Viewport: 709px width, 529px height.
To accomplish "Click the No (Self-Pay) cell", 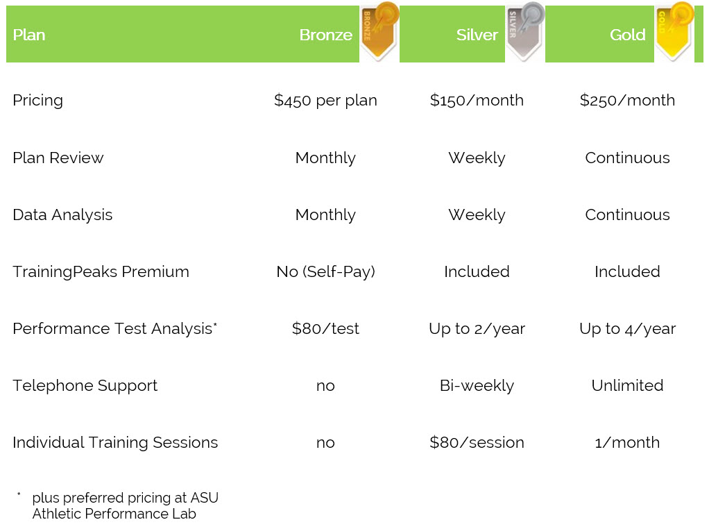I will pos(325,272).
